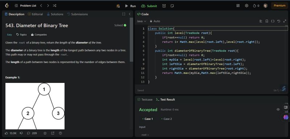Click the Code panel header
This screenshot has width=290, height=139.
pyautogui.click(x=143, y=14)
